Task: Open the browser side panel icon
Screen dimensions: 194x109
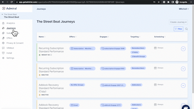Action: (x=172, y=2)
